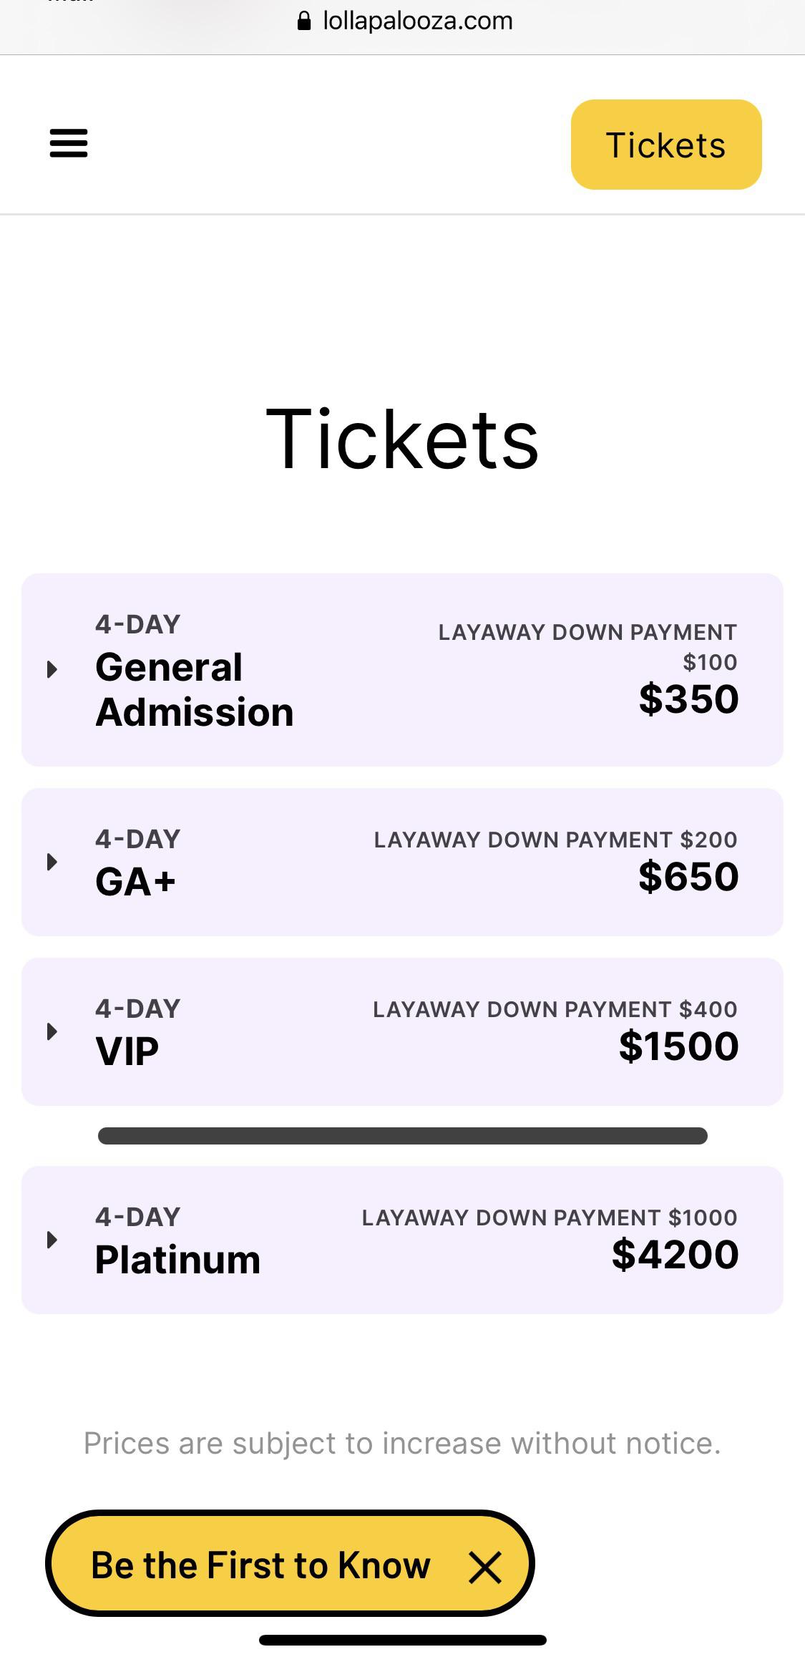Expand the 4-Day GA+ disclosure triangle

[x=52, y=861]
